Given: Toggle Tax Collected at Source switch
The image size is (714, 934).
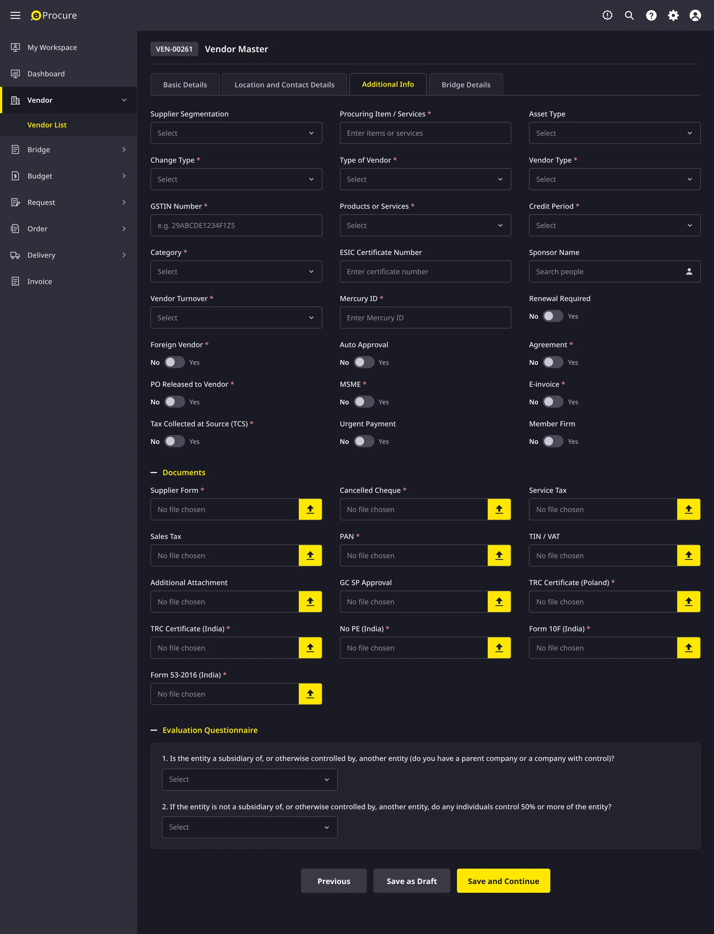Looking at the screenshot, I should click(174, 441).
